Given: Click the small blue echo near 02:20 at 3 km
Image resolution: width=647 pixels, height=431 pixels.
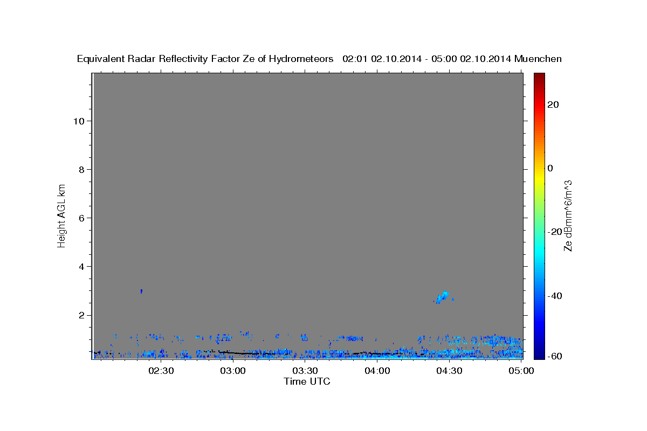Looking at the screenshot, I should click(x=141, y=291).
